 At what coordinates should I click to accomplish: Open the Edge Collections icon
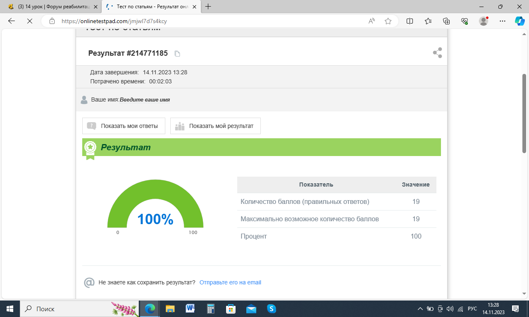click(446, 21)
